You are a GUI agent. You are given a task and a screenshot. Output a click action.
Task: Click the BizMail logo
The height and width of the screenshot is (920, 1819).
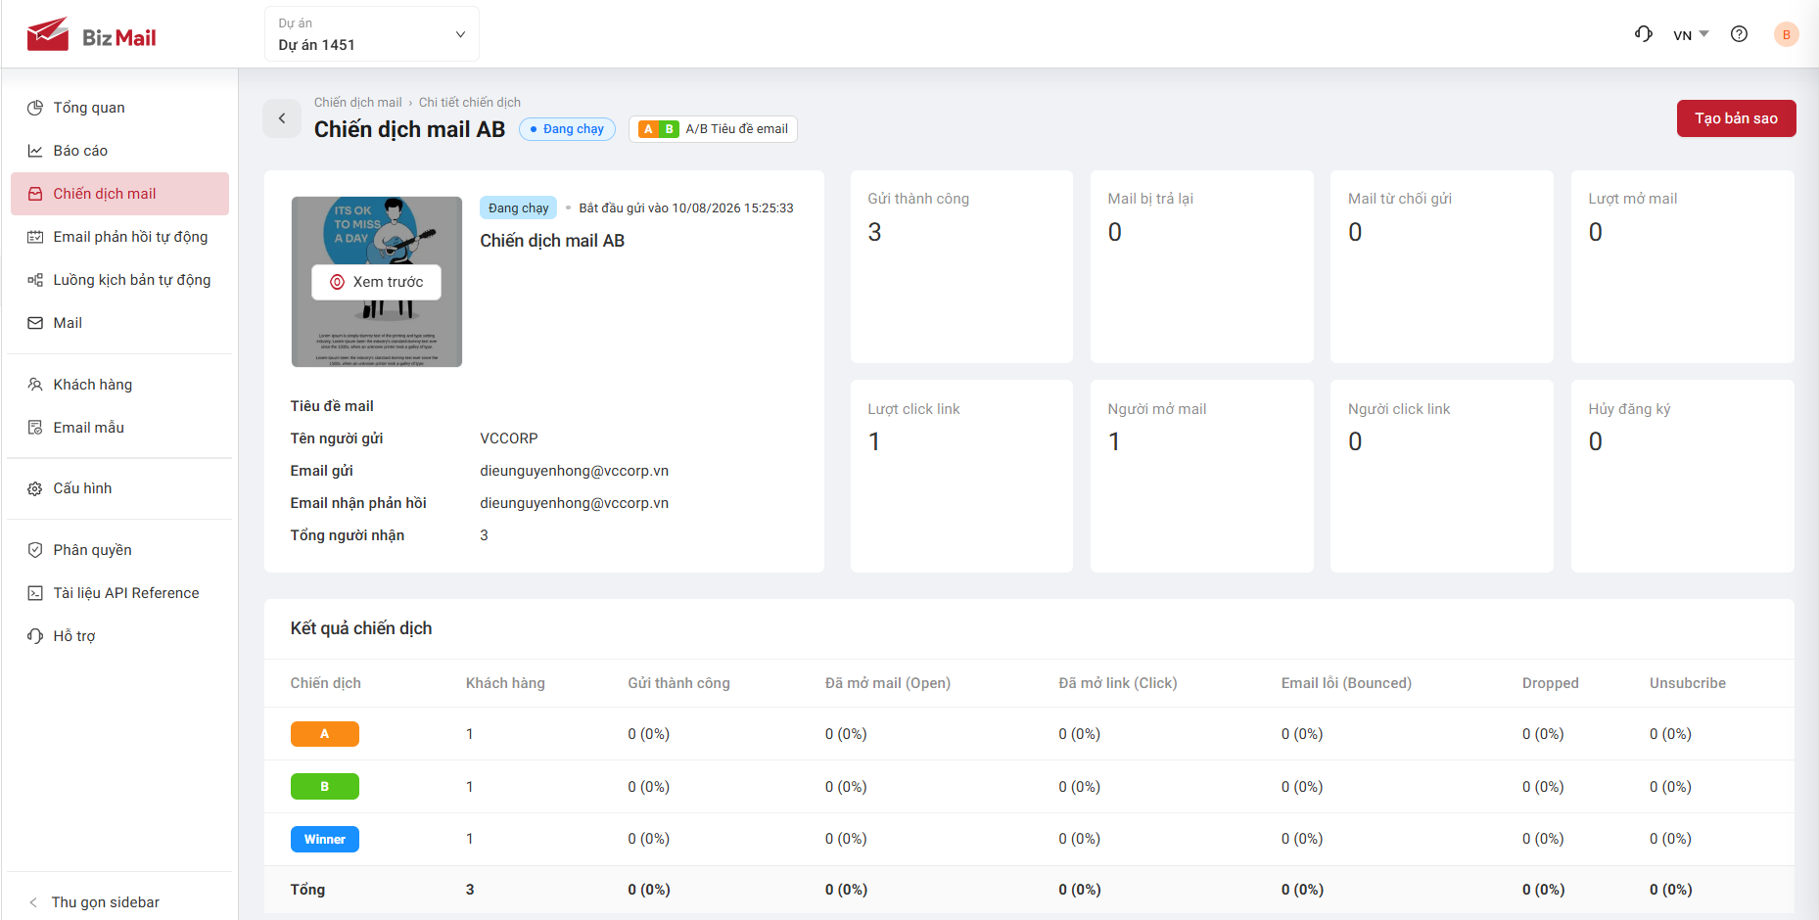(91, 34)
